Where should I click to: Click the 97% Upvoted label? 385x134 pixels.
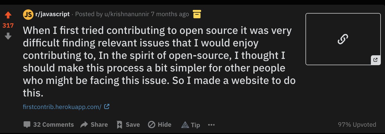click(357, 125)
